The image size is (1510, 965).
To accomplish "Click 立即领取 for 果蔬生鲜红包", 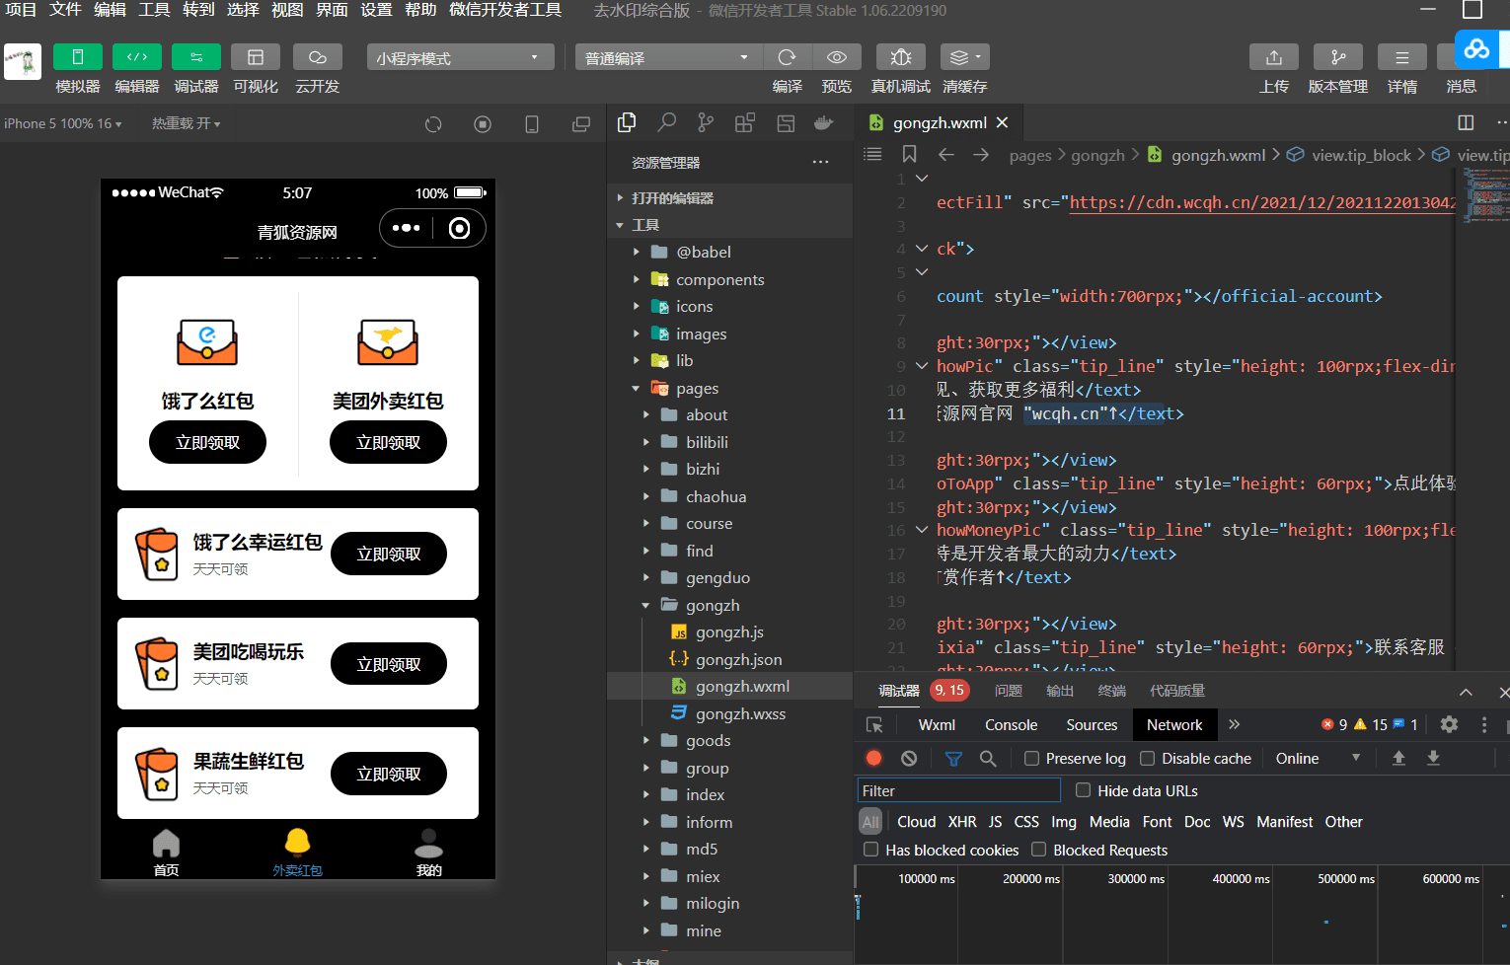I will pos(389,774).
